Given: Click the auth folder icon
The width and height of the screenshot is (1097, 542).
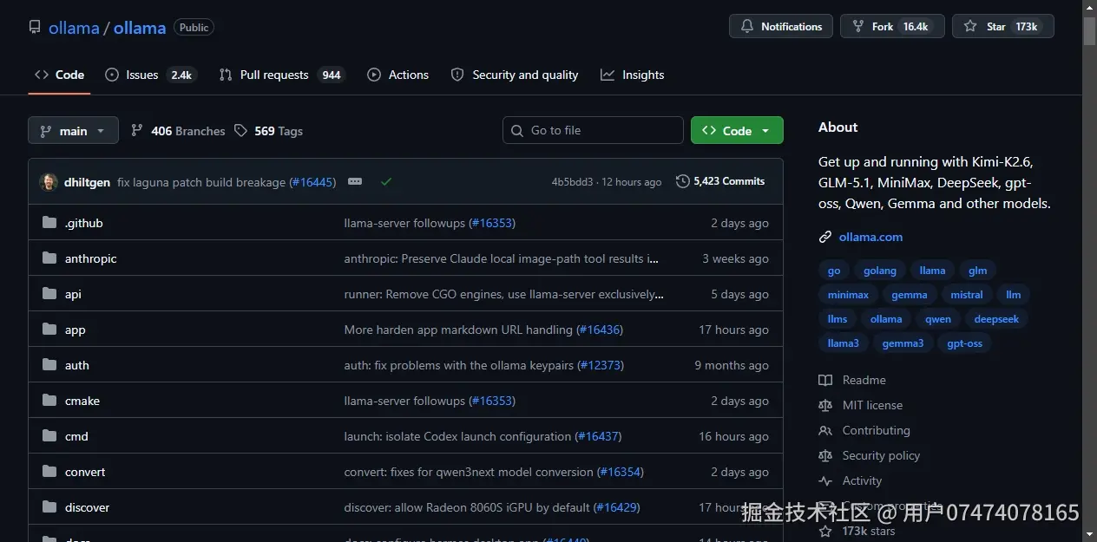Looking at the screenshot, I should coord(49,365).
